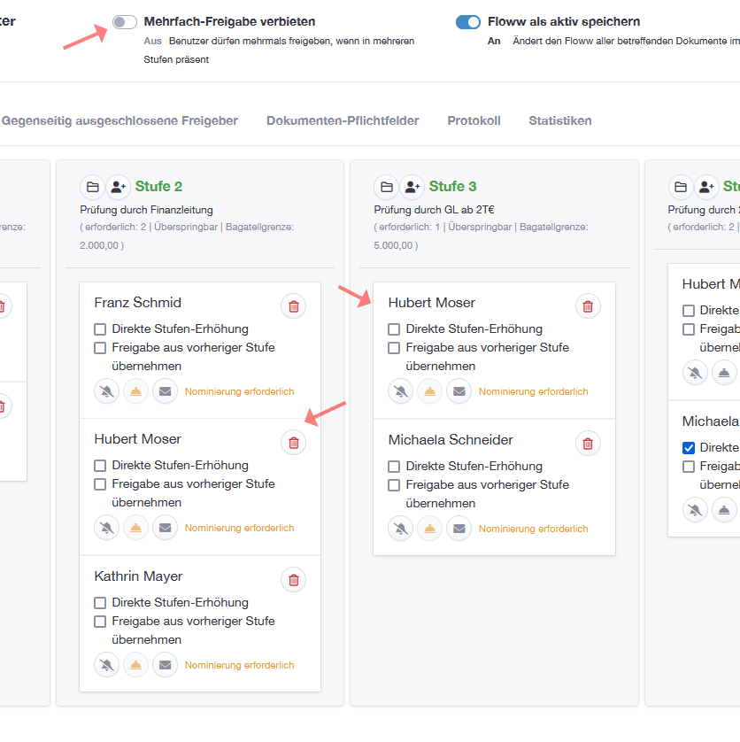
Task: Switch to the Statistiken tab
Action: (x=559, y=120)
